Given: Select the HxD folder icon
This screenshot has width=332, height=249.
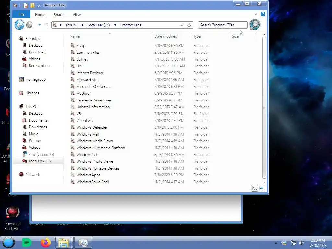Looking at the screenshot, I should 73,66.
